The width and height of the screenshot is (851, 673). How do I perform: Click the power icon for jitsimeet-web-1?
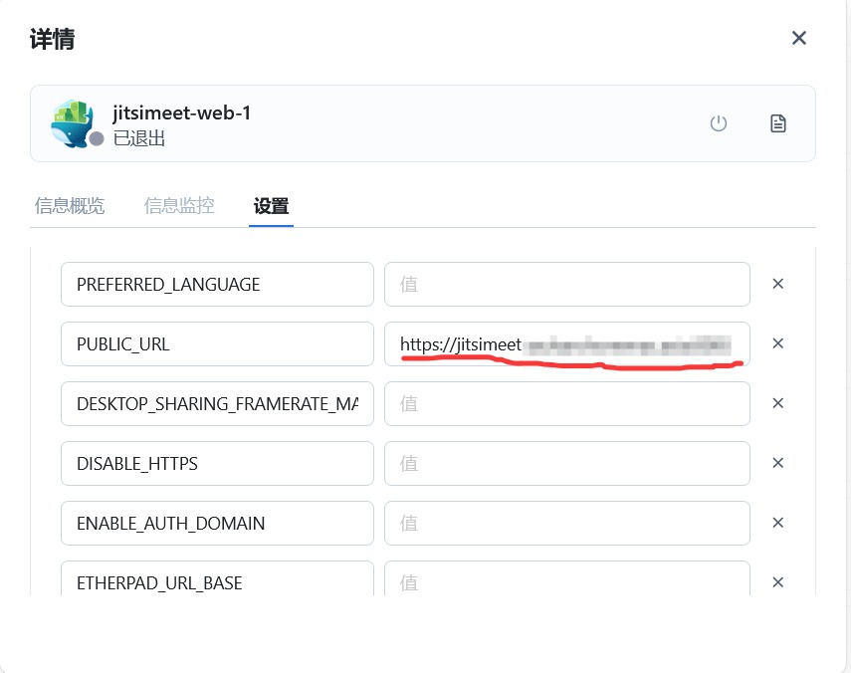[x=719, y=123]
